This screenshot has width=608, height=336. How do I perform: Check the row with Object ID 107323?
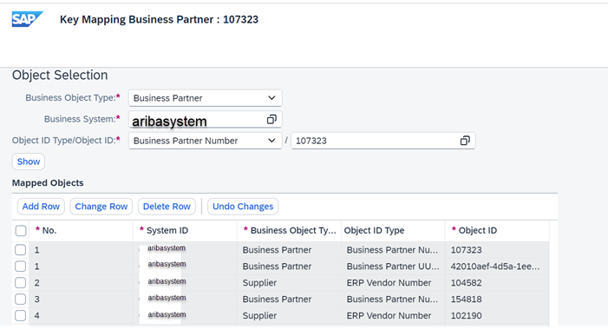coord(20,250)
